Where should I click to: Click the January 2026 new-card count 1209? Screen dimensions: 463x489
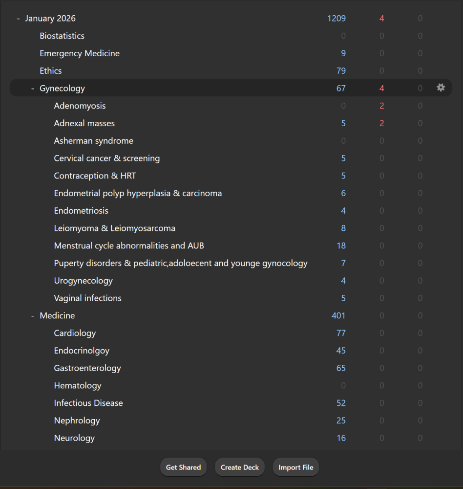(x=337, y=19)
